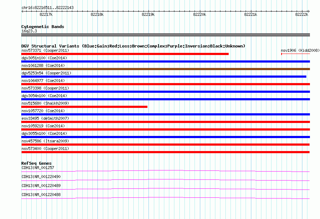Click the CDH13|NM_001220489 label

(x=41, y=186)
